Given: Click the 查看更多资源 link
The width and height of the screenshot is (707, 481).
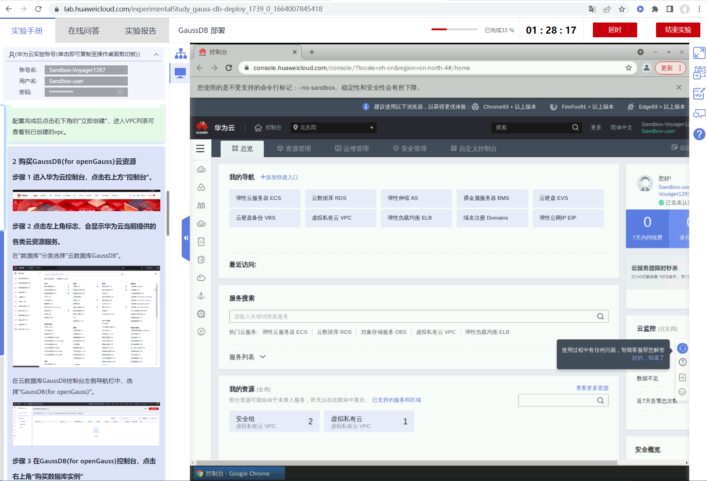Looking at the screenshot, I should (x=592, y=388).
